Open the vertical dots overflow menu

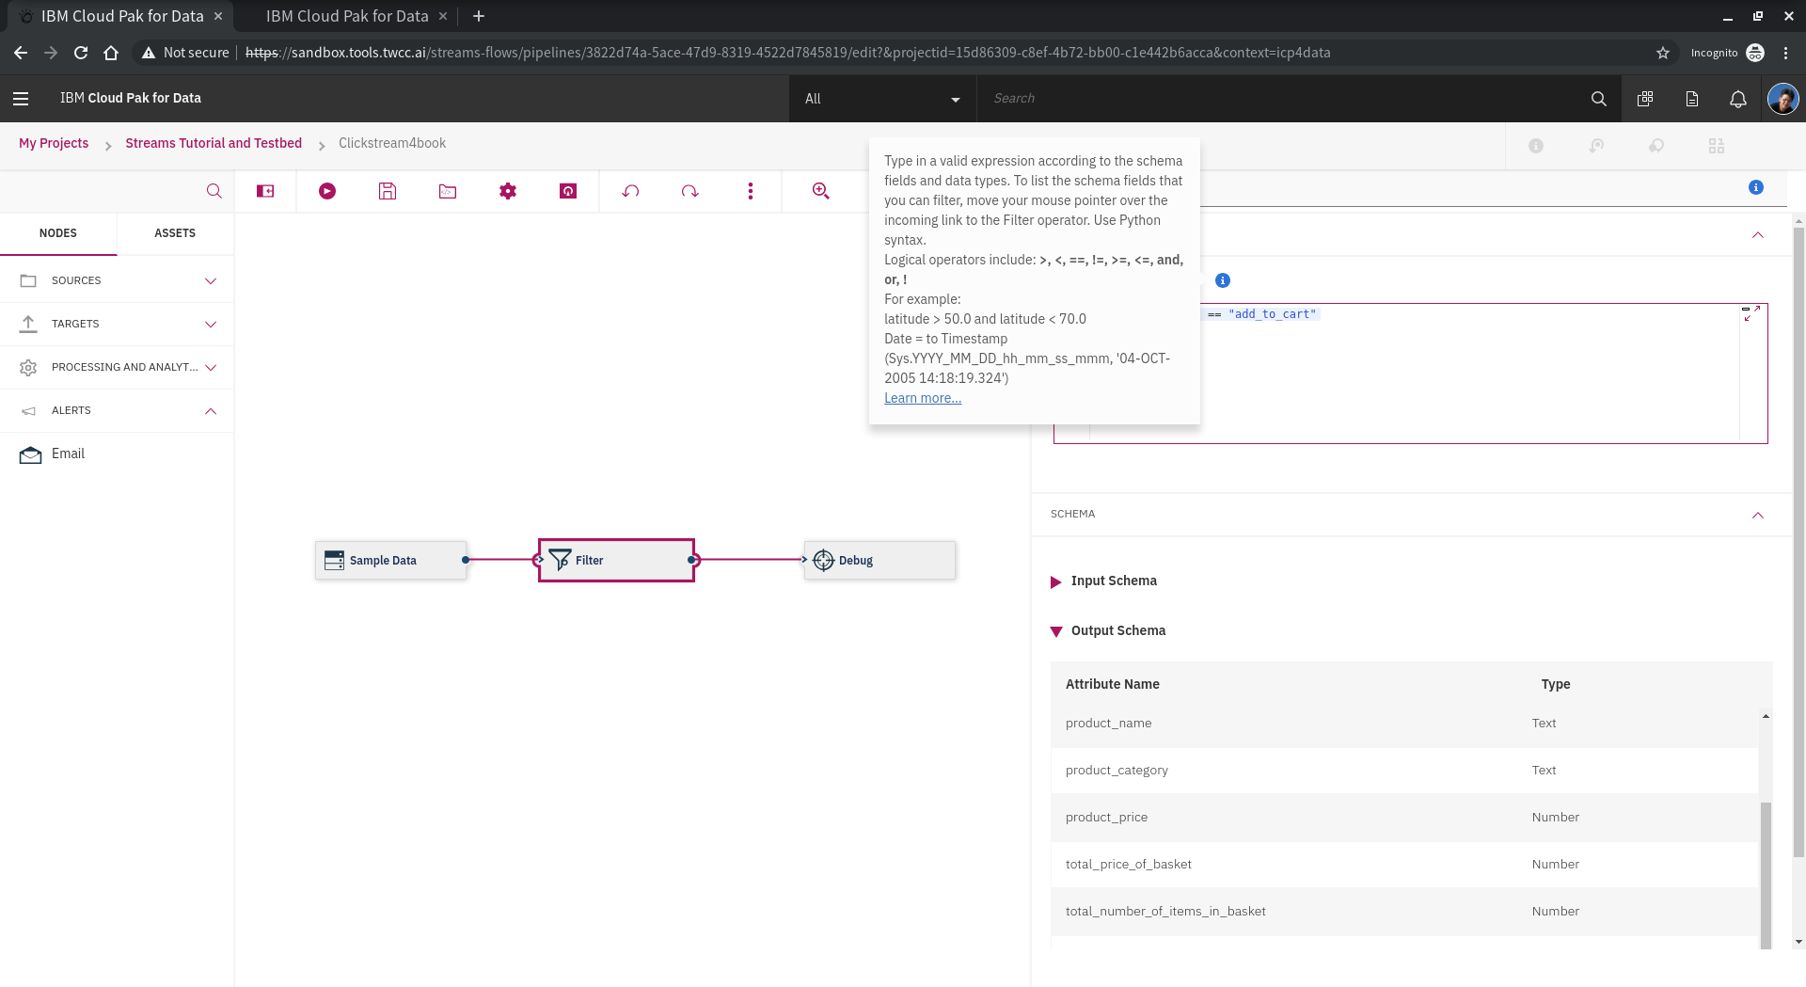point(751,191)
